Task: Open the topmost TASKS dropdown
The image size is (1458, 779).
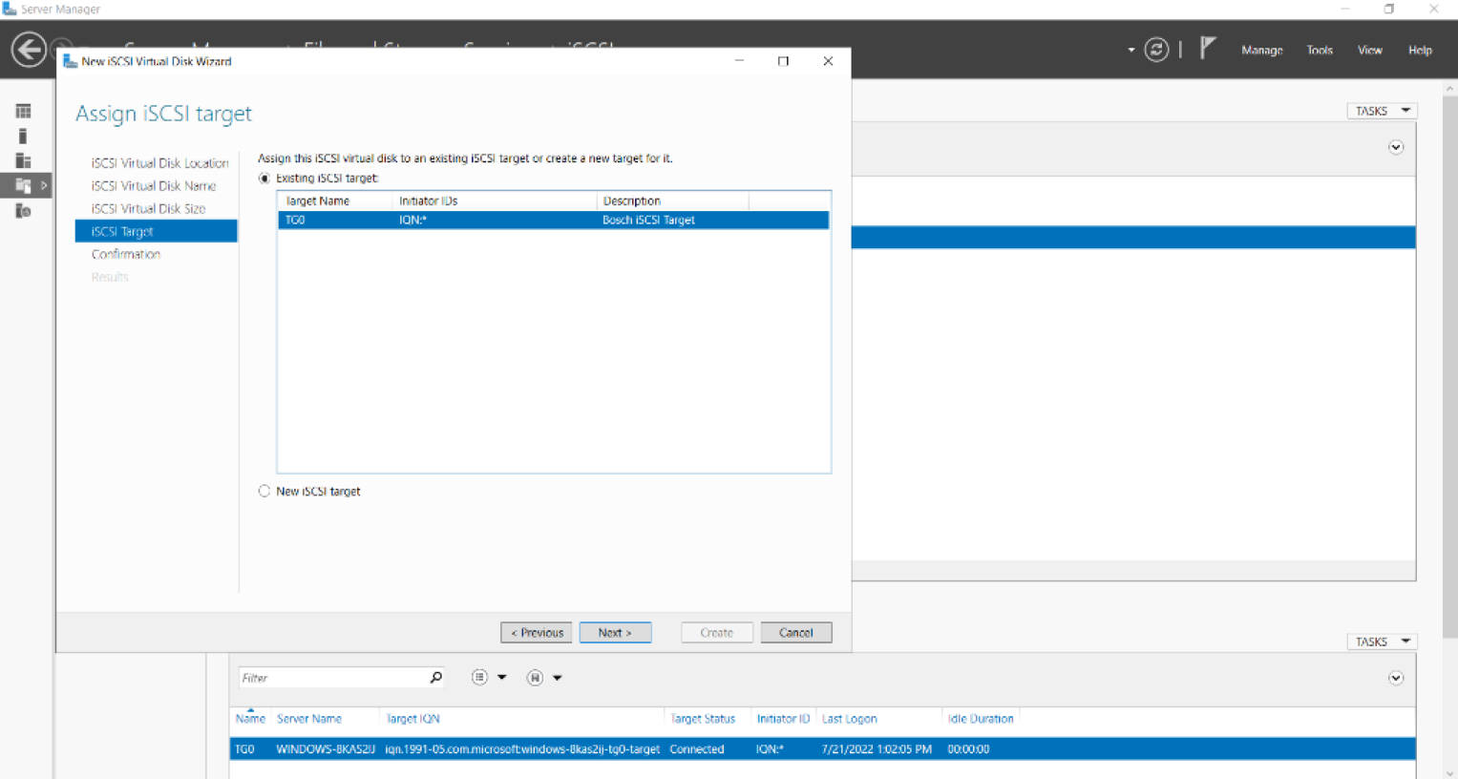Action: (x=1382, y=111)
